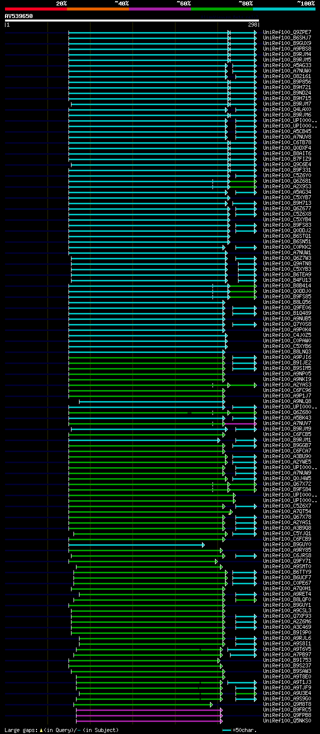This screenshot has width=320, height=734.
Task: Click the purple ~60% legend segment
Action: [160, 9]
